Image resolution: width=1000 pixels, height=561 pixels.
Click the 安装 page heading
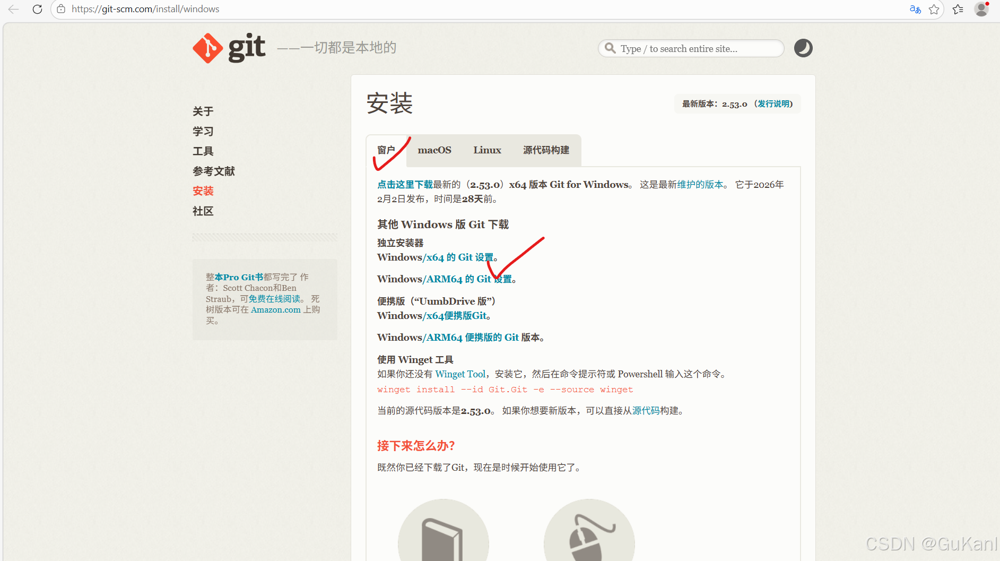tap(389, 103)
